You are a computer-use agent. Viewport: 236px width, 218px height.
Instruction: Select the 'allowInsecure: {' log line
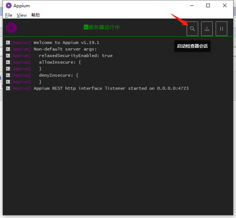point(60,62)
